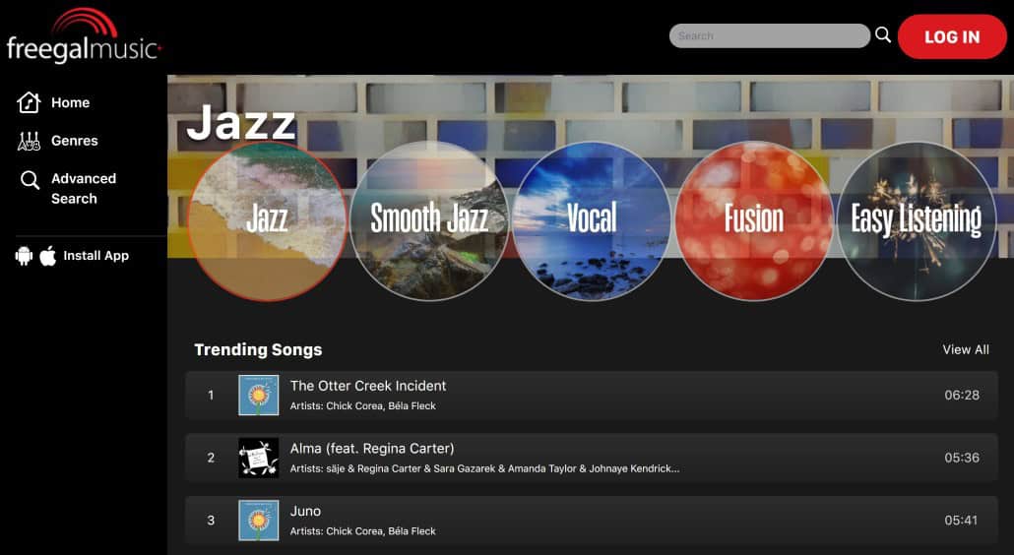
Task: Click Alma album cover thumbnail
Action: pyautogui.click(x=259, y=458)
